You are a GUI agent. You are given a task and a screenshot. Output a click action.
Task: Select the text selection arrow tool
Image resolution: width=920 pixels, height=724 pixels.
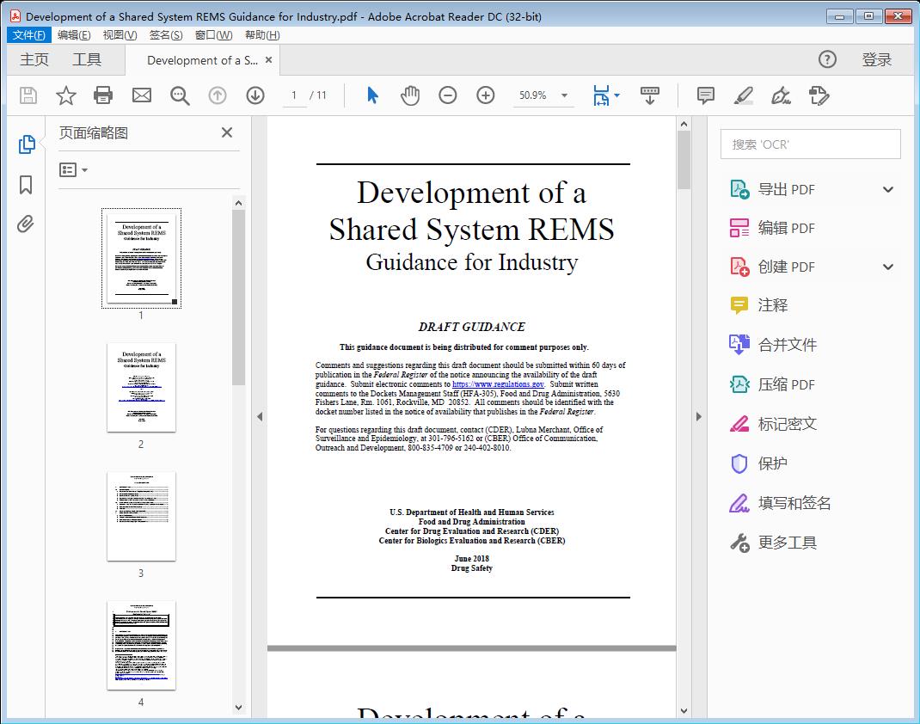372,95
